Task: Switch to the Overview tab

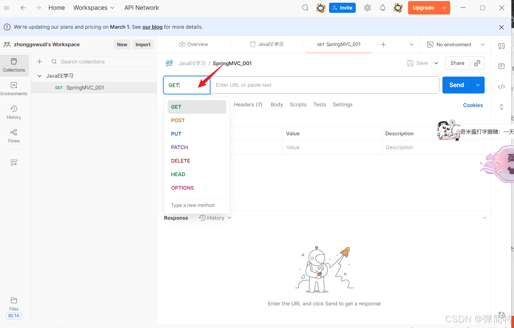Action: tap(194, 45)
